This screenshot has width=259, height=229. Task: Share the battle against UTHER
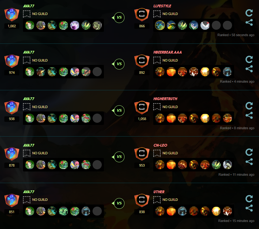click(249, 208)
